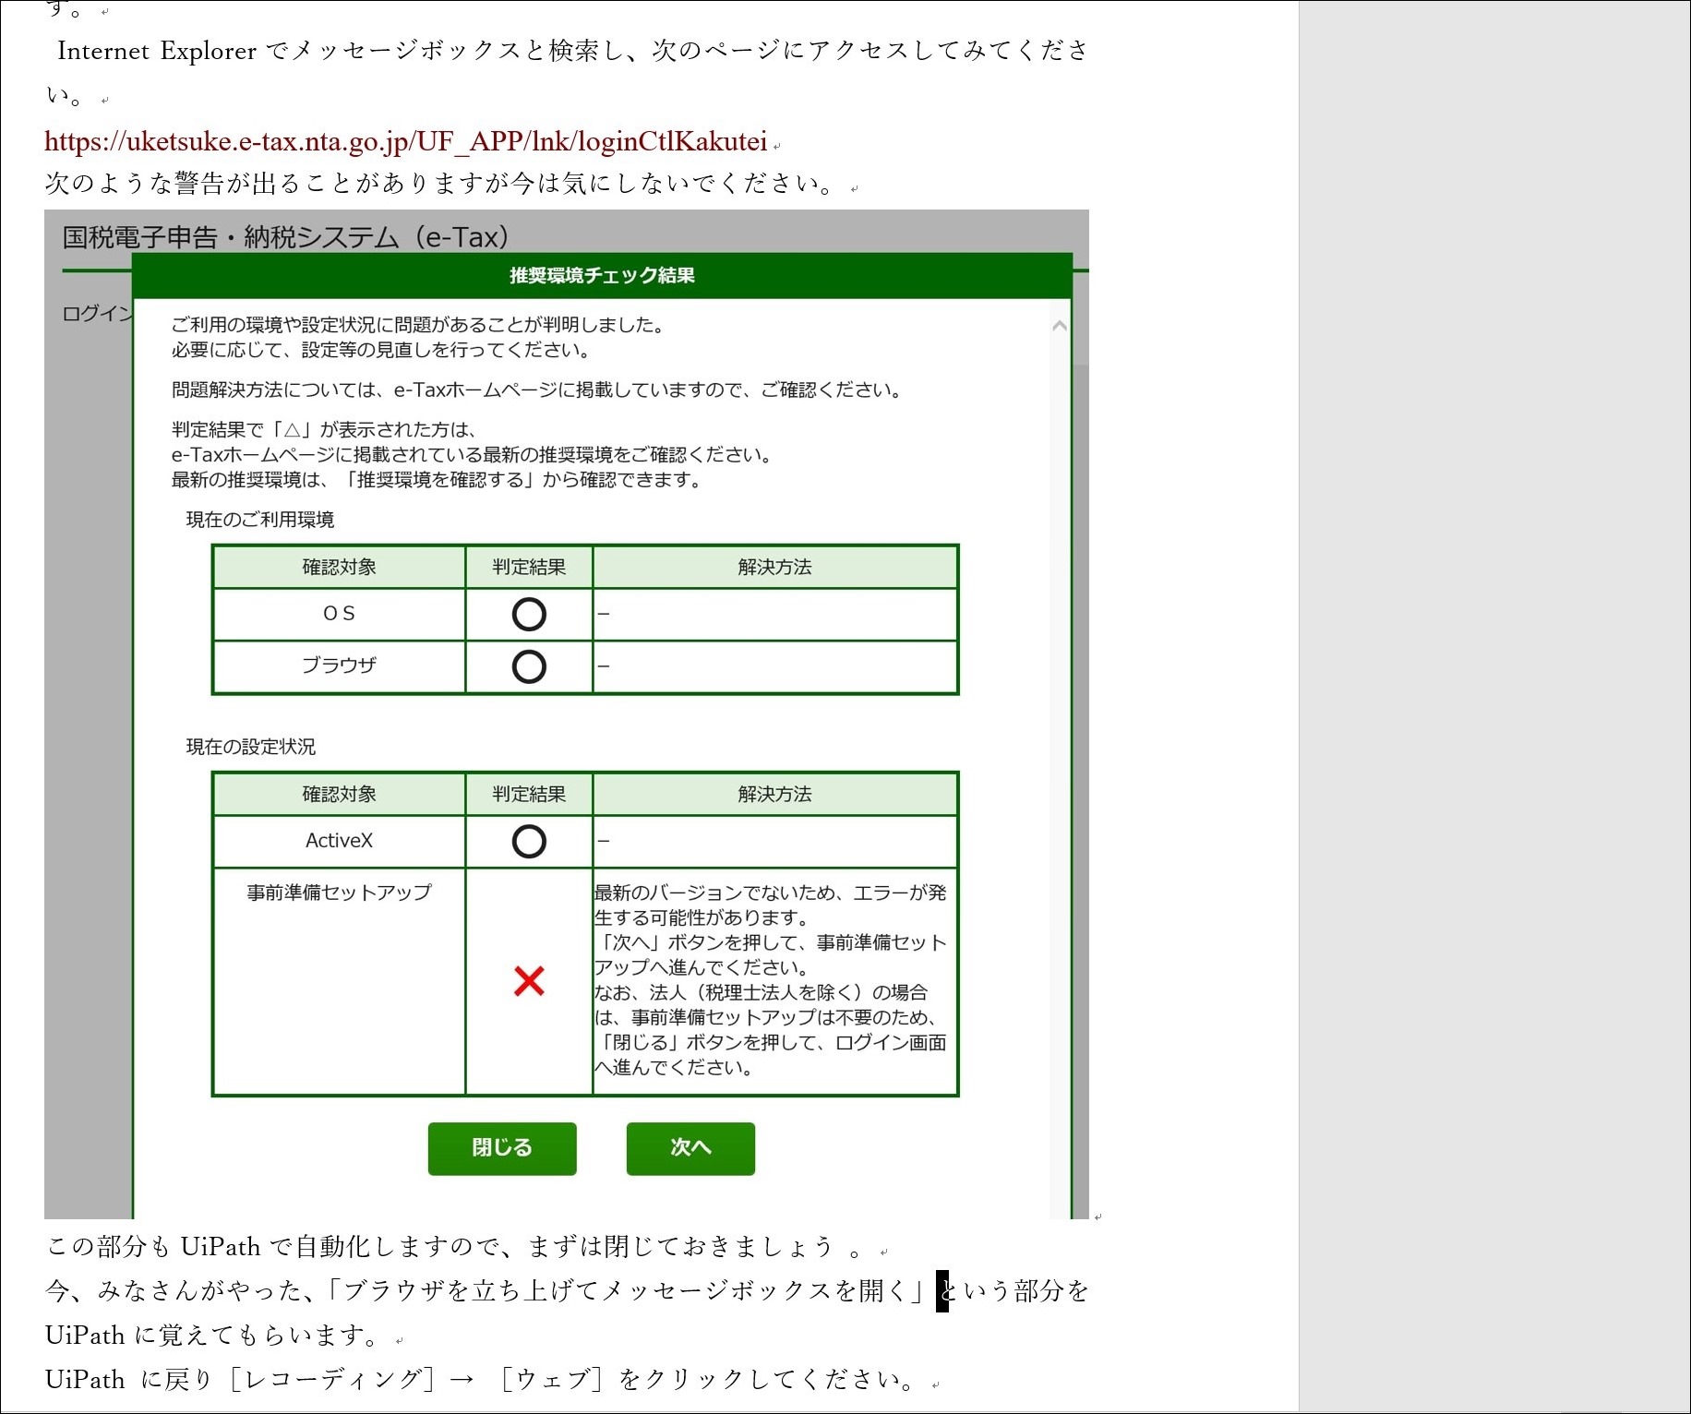Click the first table's 確認対象 header
The image size is (1691, 1414).
[x=339, y=567]
